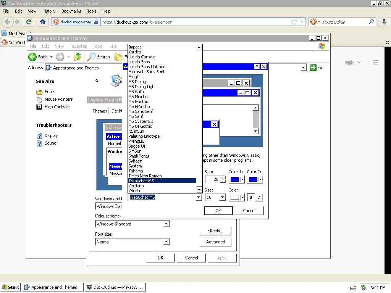Click Most Visited bookmarks toolbar item
Viewport: 391px width, 293px height.
16,34
